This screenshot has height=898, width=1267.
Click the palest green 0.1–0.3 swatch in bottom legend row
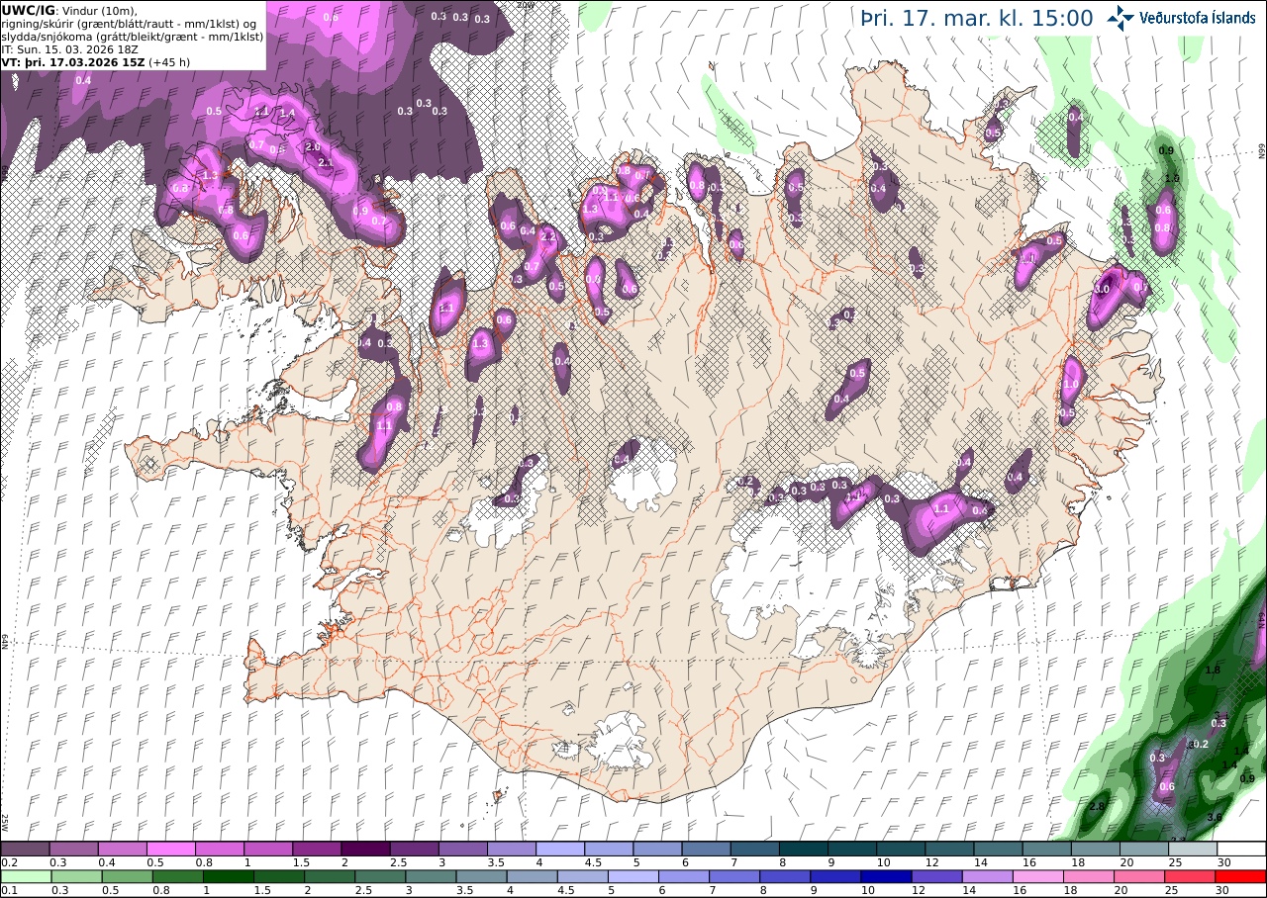pyautogui.click(x=25, y=876)
